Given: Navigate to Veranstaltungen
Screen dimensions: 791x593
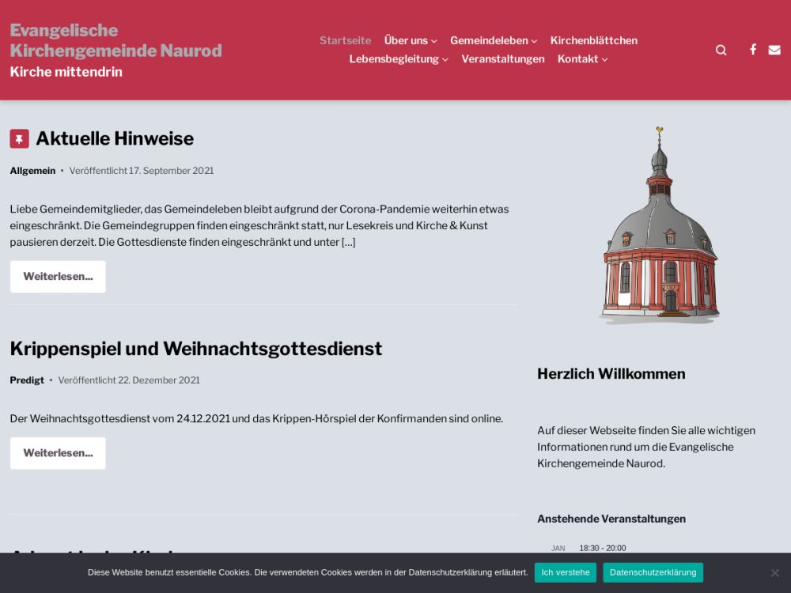Looking at the screenshot, I should coord(502,59).
